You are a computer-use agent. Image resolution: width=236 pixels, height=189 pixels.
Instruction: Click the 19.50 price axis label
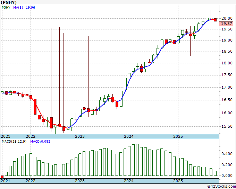[x=227, y=29]
